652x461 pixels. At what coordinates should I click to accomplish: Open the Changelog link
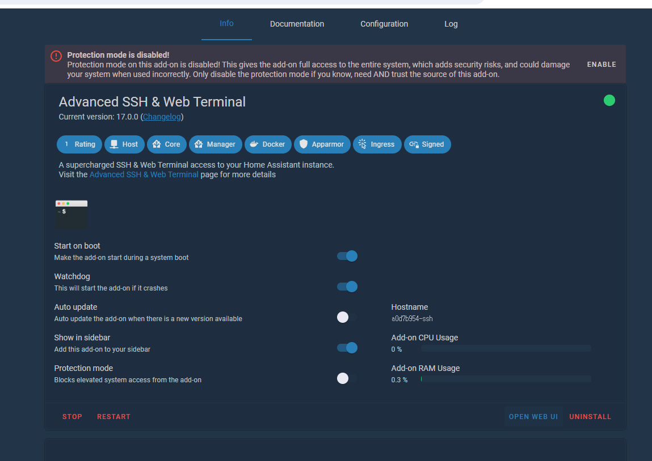(162, 117)
